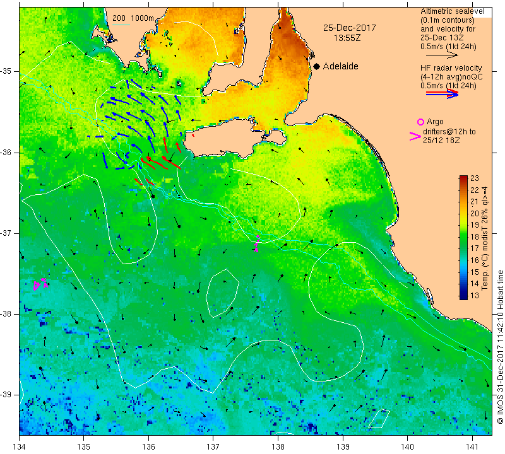Click the magenta drifter chevron legend symbol
The height and width of the screenshot is (454, 505).
click(415, 136)
